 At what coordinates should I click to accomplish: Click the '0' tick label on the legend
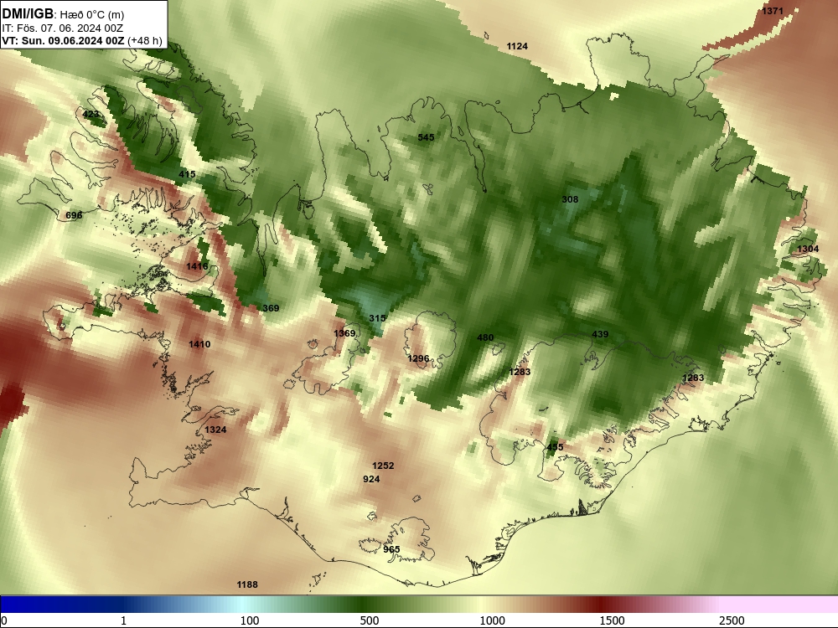(4, 620)
